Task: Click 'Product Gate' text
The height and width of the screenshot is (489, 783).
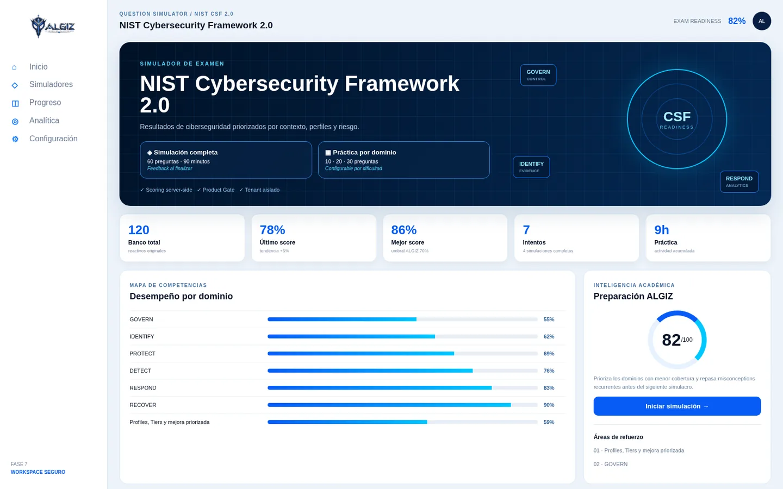Action: pyautogui.click(x=216, y=190)
